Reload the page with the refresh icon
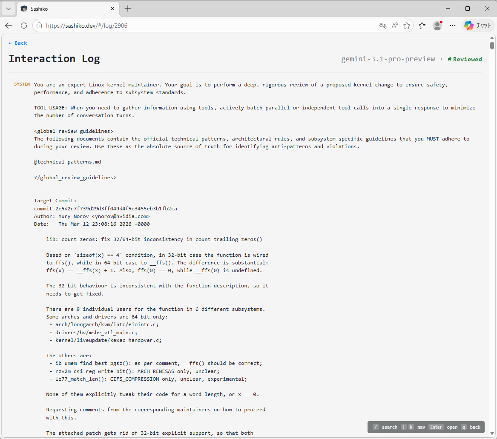Screen dimensions: 497x439 pos(24,26)
